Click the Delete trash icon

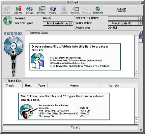(x=64, y=10)
